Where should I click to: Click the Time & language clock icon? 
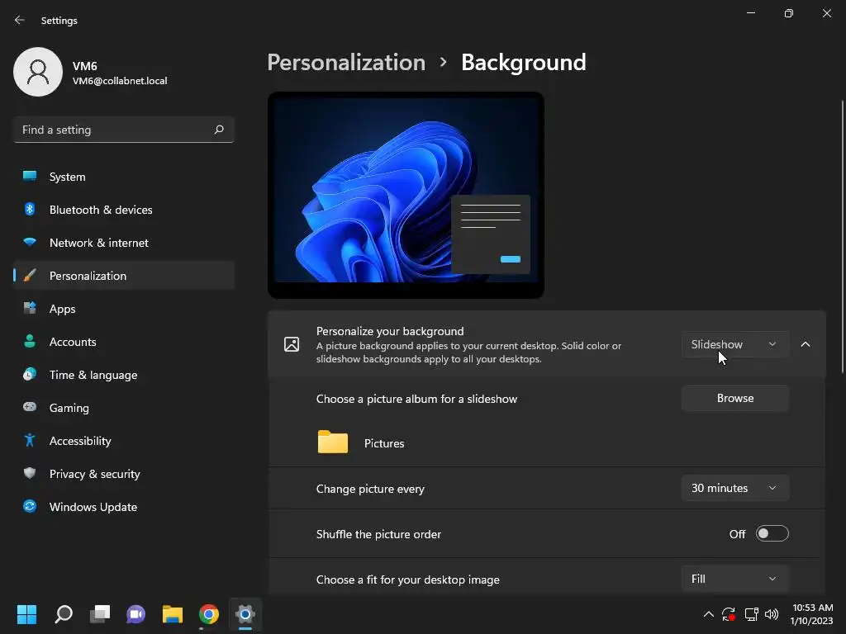30,374
